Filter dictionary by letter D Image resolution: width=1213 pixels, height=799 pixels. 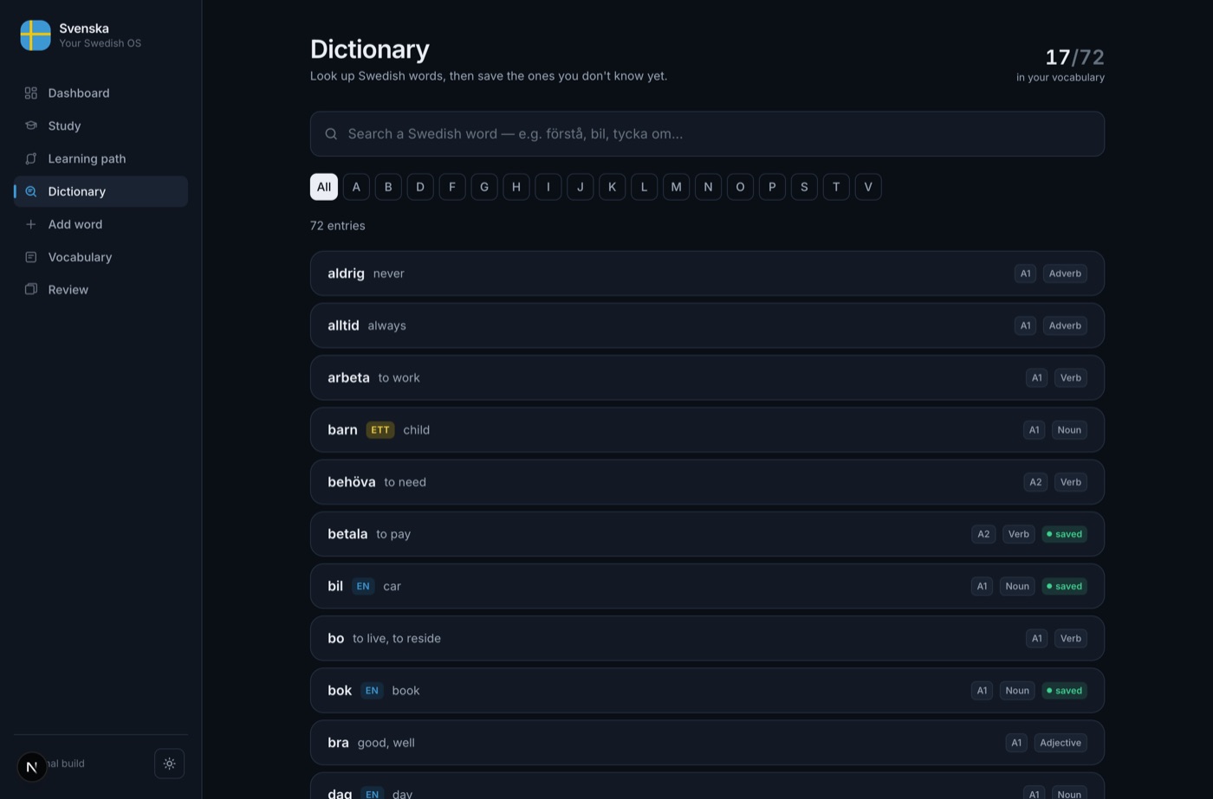[x=420, y=187]
